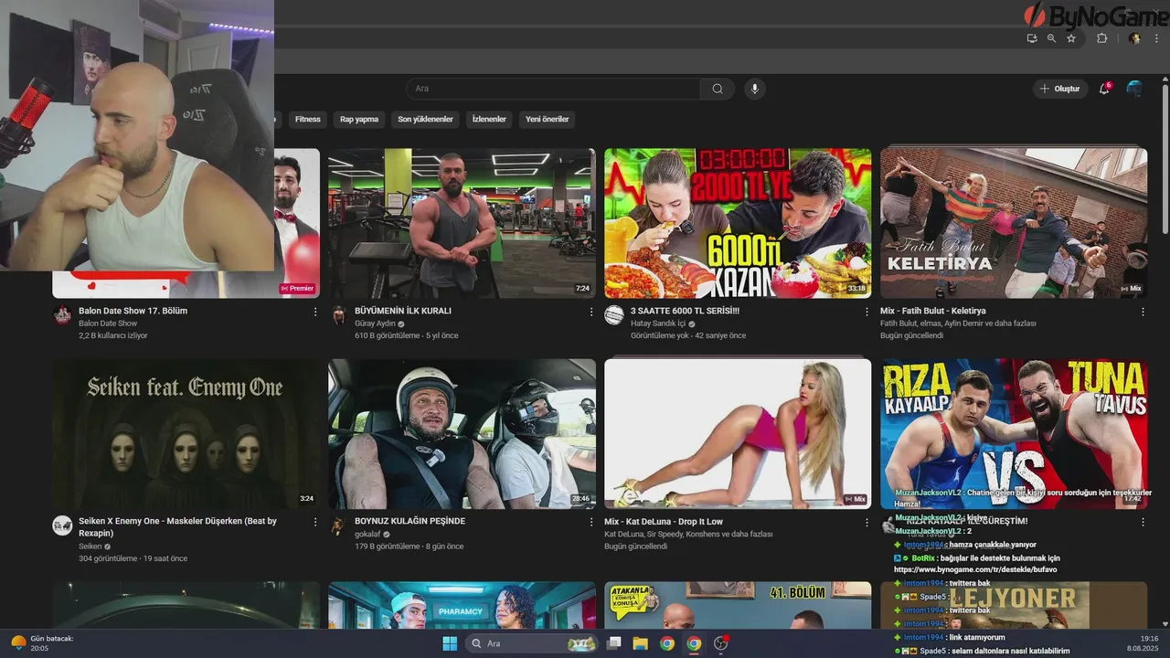This screenshot has height=658, width=1170.
Task: Switch to the active Chrome taskbar icon
Action: pyautogui.click(x=694, y=643)
